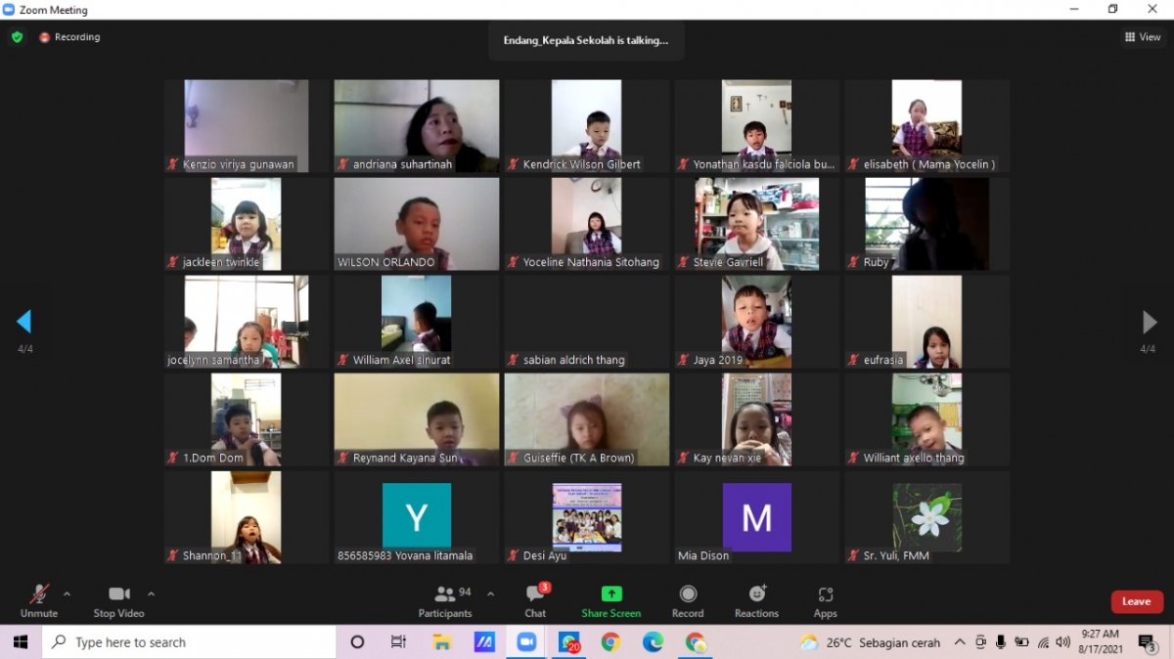Leave the meeting
Viewport: 1174px width, 659px height.
click(1136, 601)
